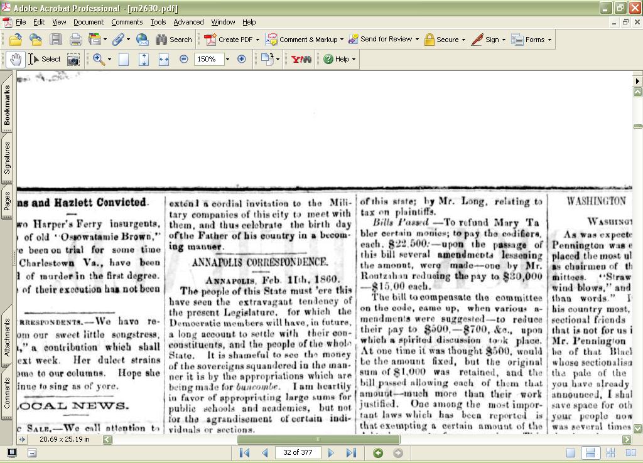Open the Comments menu

pyautogui.click(x=127, y=22)
